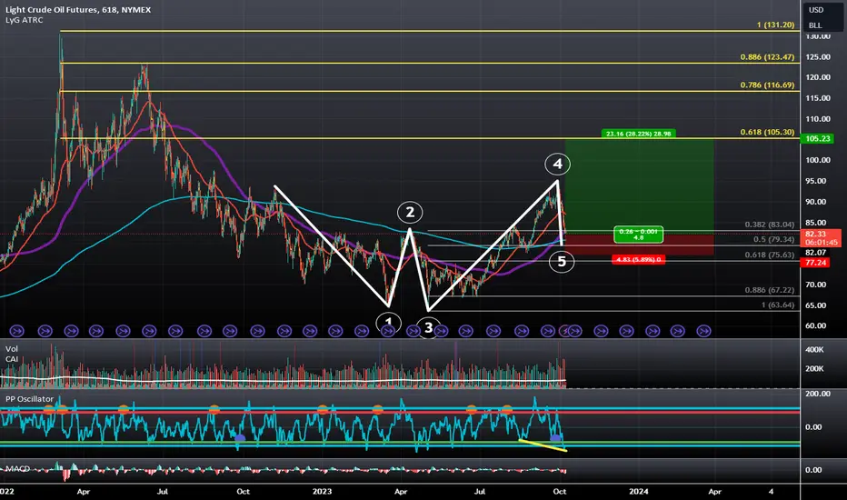Click the rightmost purple event marker icon
847x500 pixels.
(x=703, y=331)
